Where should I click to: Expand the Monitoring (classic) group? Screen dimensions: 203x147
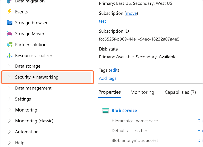point(10,121)
